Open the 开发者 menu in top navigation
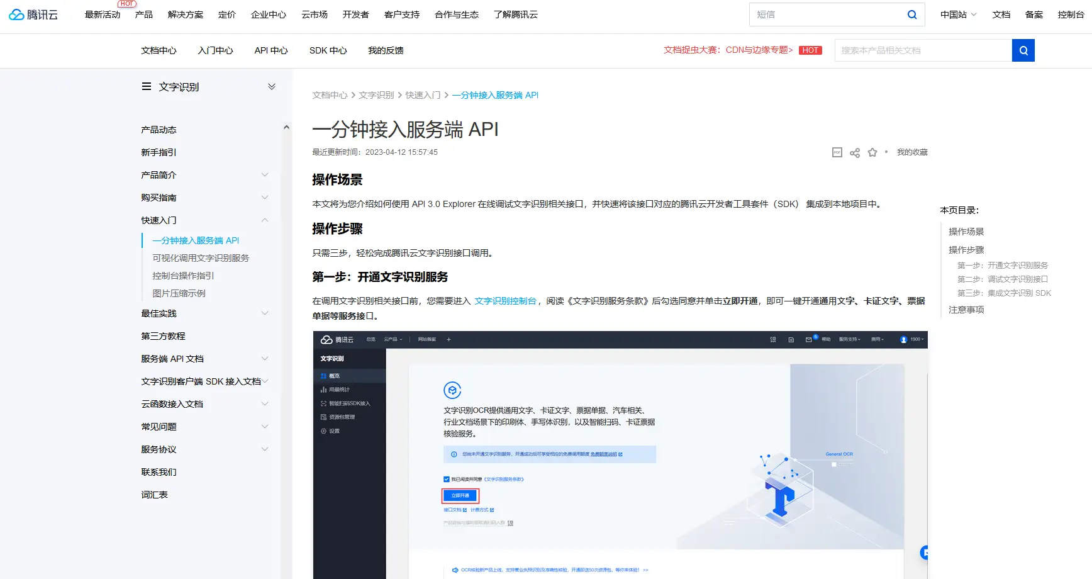 (x=356, y=14)
